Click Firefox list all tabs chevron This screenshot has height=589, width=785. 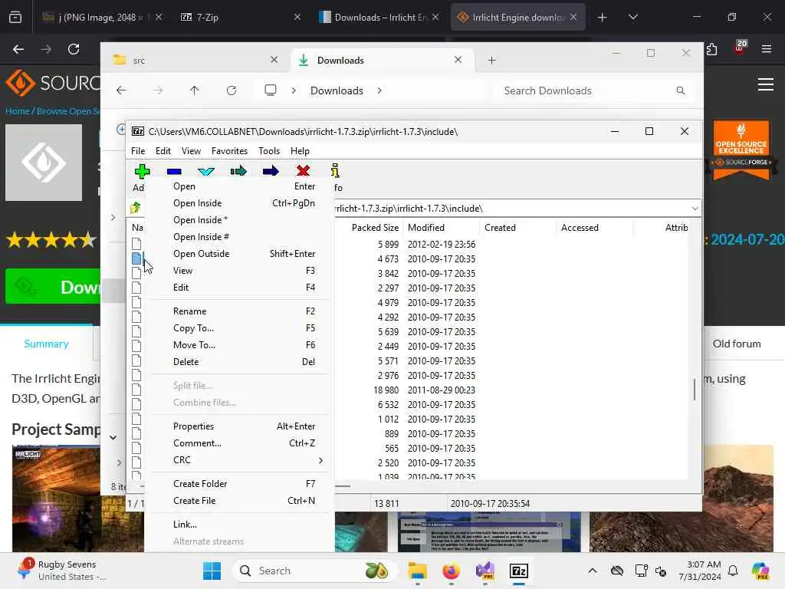click(632, 17)
